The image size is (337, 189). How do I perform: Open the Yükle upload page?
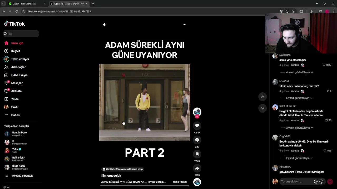click(x=11, y=99)
